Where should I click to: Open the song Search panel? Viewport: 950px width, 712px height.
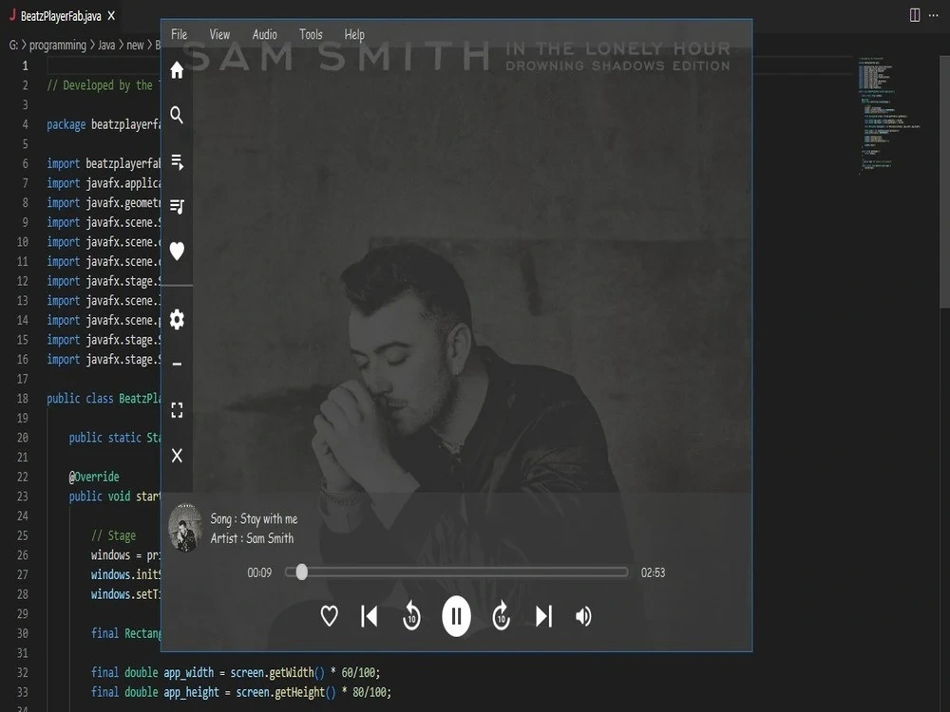(x=177, y=115)
